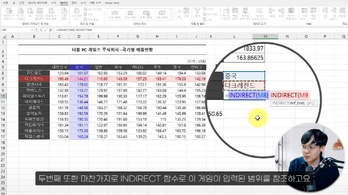Viewport: 348px width, 195px height.
Task: Select the row 10 header
Action: [3, 96]
